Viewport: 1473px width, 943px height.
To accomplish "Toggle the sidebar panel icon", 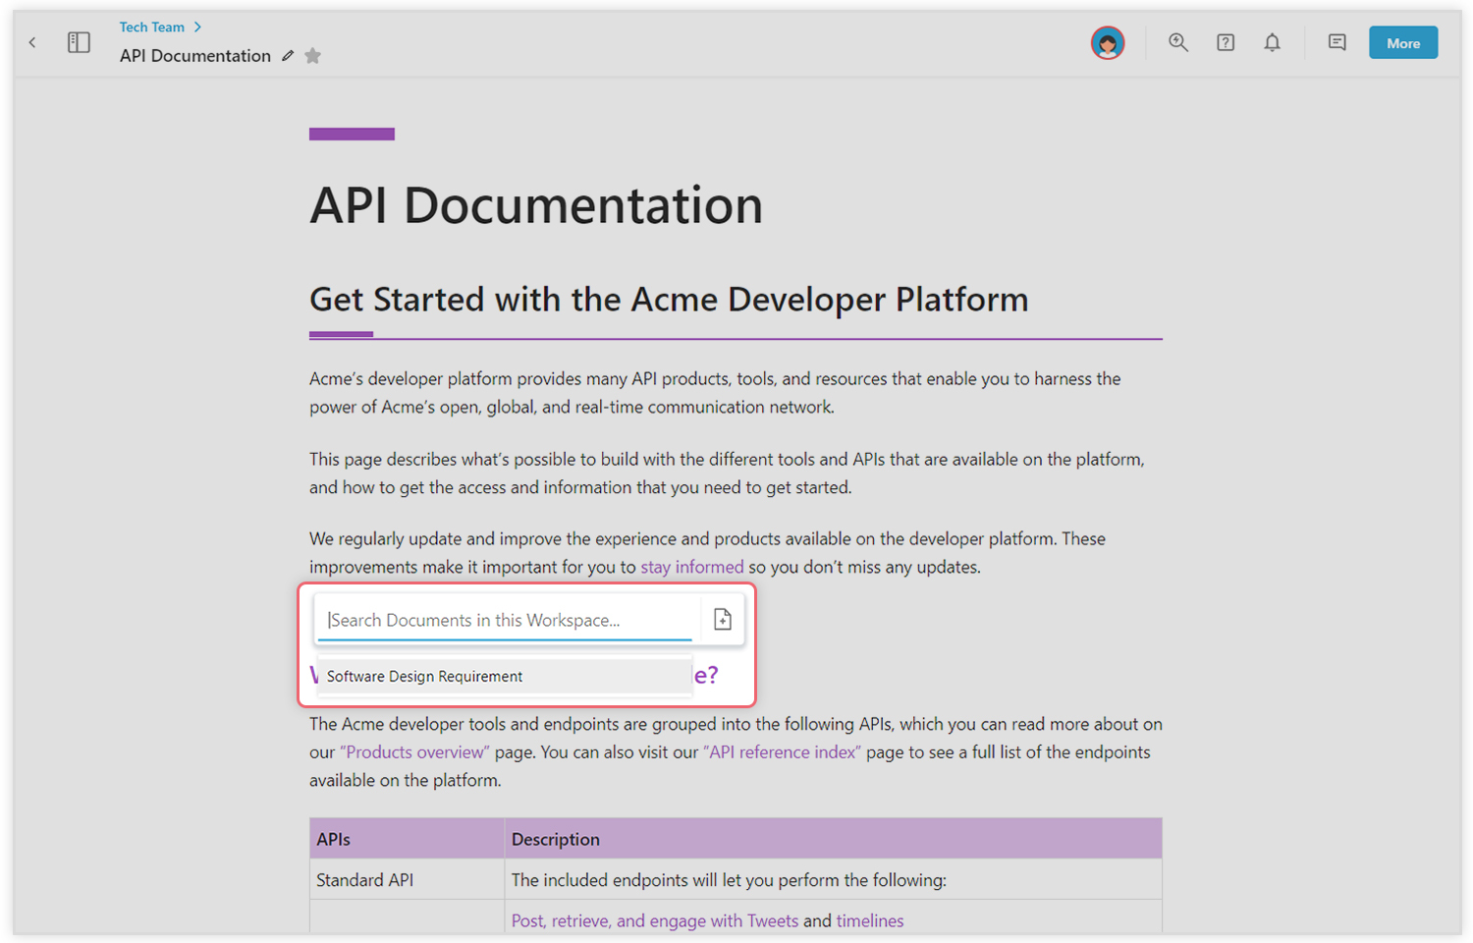I will click(x=79, y=42).
